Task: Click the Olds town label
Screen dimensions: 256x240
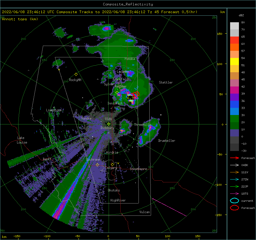Action: (108, 119)
